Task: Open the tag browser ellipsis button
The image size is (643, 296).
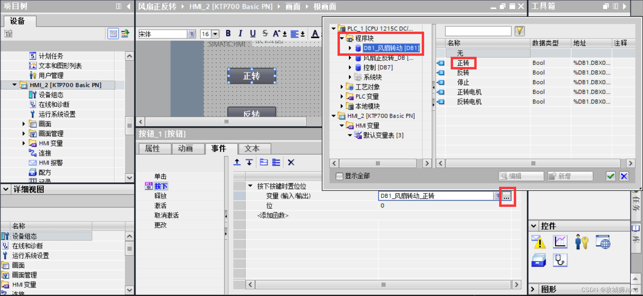Action: (x=507, y=196)
